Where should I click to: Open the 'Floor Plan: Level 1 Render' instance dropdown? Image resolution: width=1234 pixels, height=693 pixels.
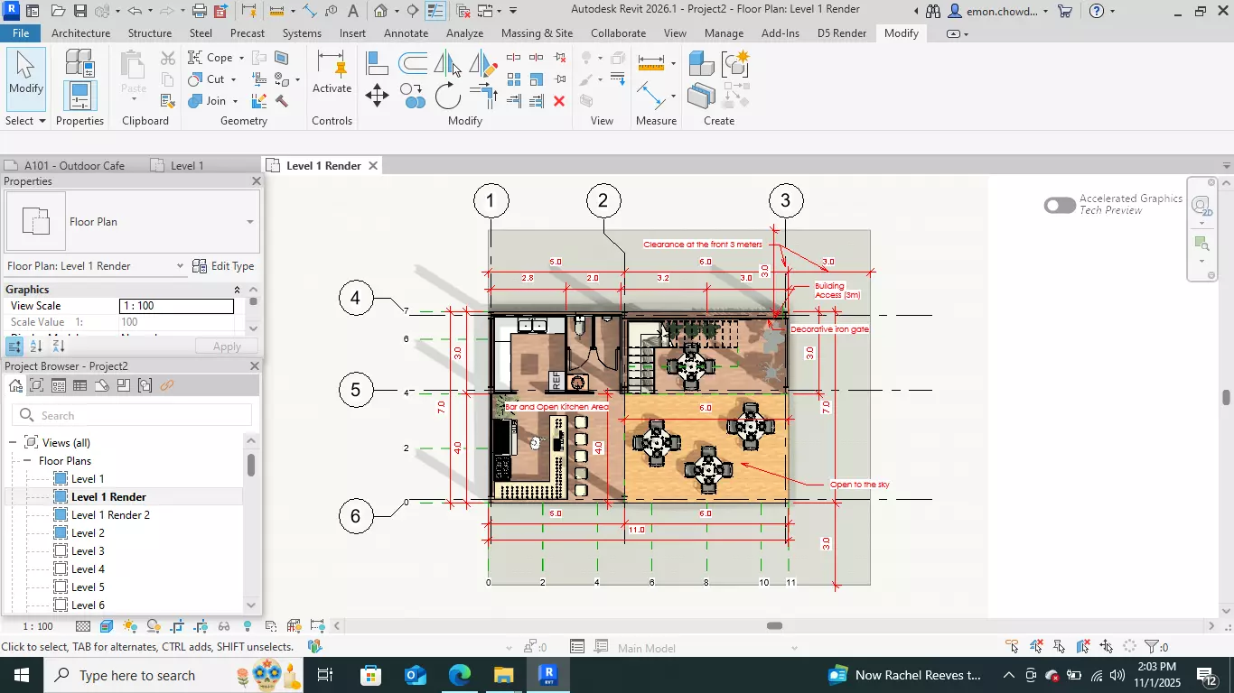[180, 266]
